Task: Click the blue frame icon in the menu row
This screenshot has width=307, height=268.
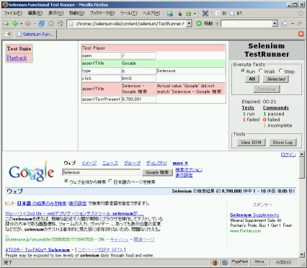Action: pyautogui.click(x=205, y=14)
